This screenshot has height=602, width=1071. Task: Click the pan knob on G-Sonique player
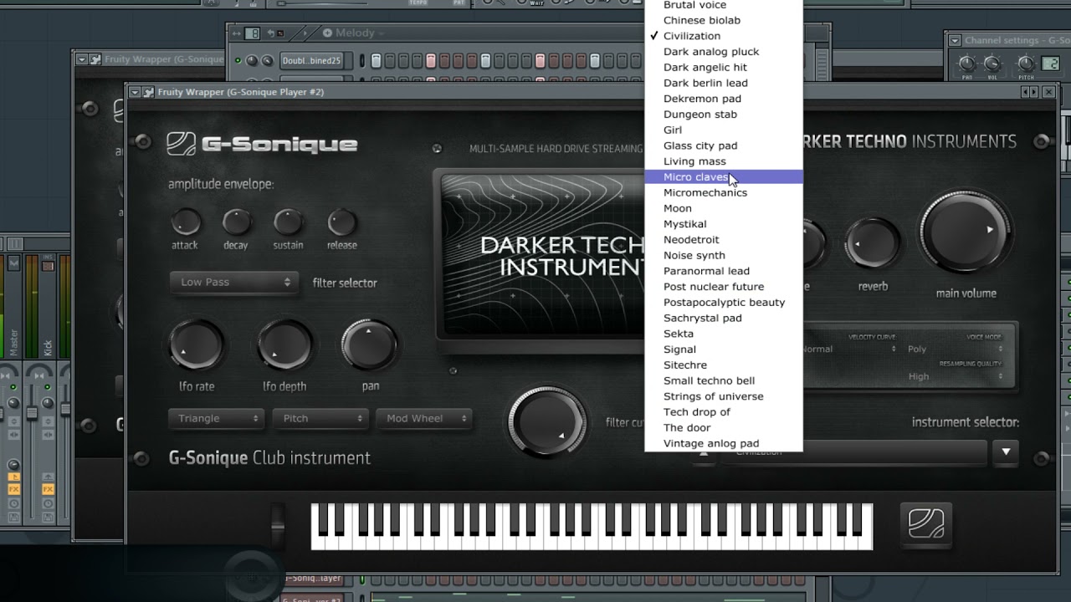tap(369, 344)
